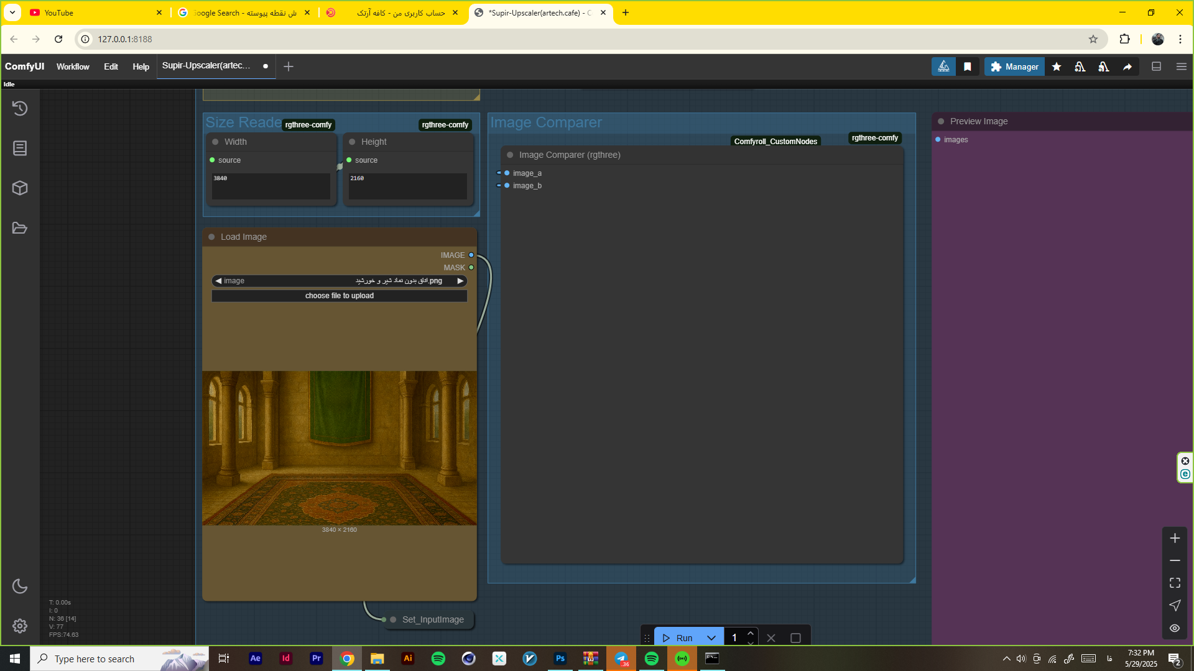Open the node library sidebar icon
1194x671 pixels.
click(x=20, y=148)
